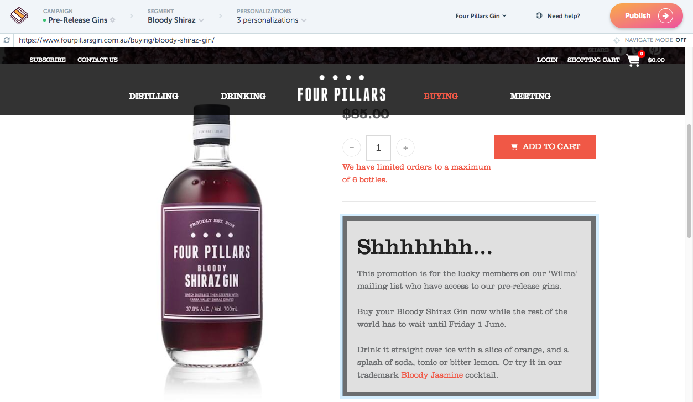This screenshot has height=402, width=693.
Task: Expand the Bloody Shiraz segment dropdown
Action: click(176, 20)
